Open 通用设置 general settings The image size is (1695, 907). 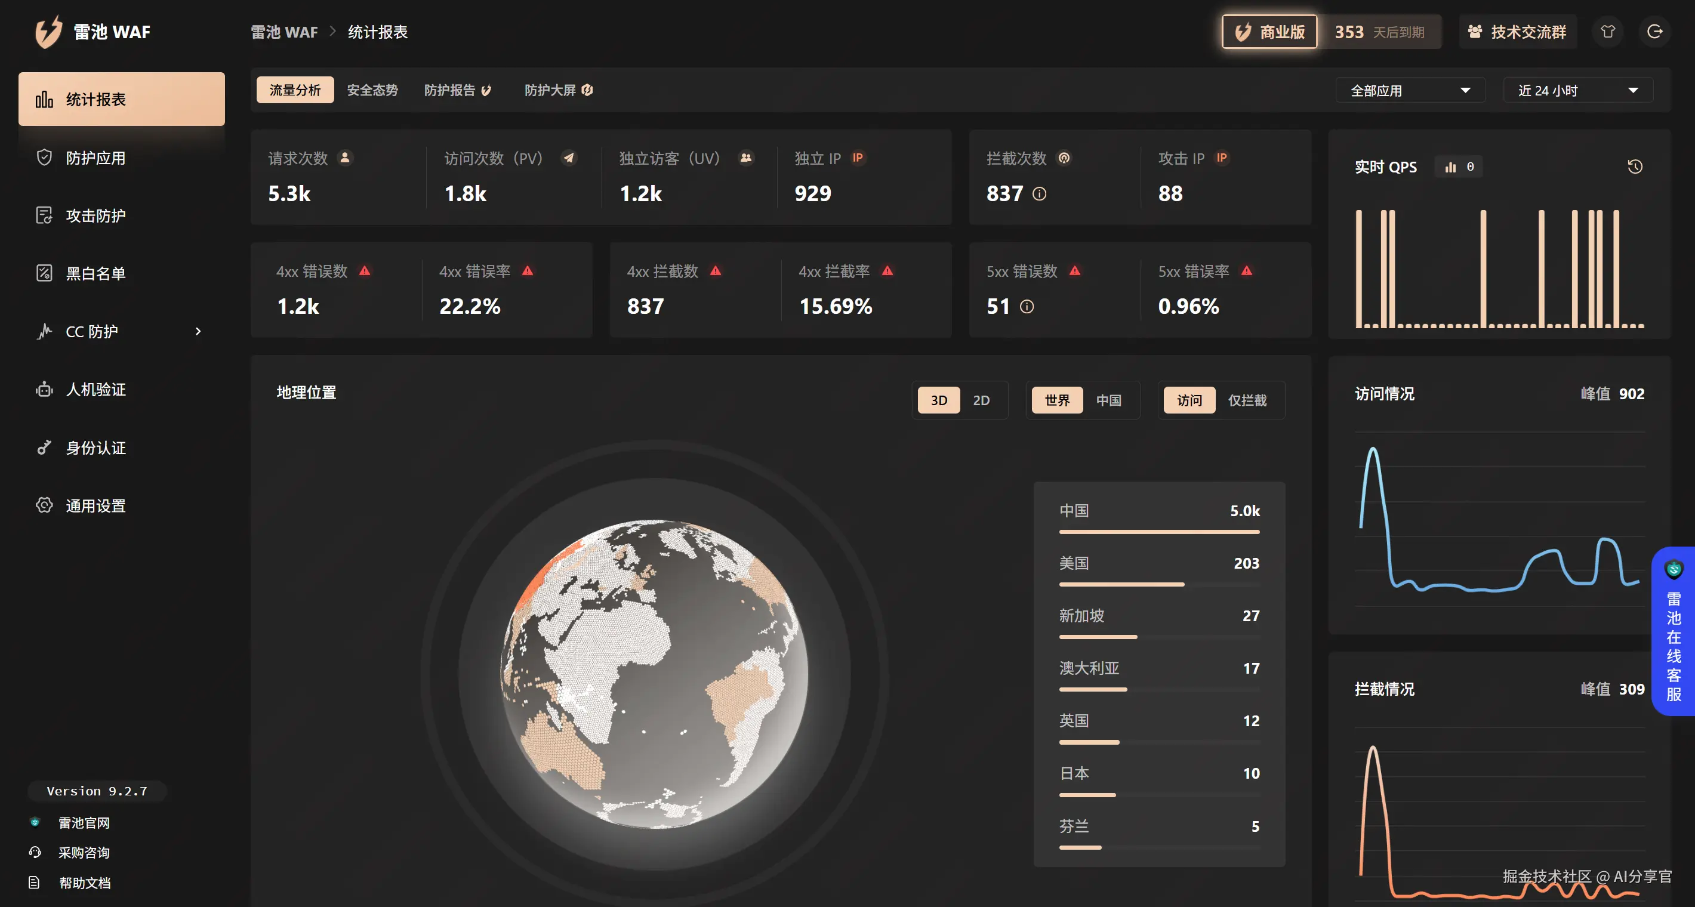pyautogui.click(x=95, y=505)
